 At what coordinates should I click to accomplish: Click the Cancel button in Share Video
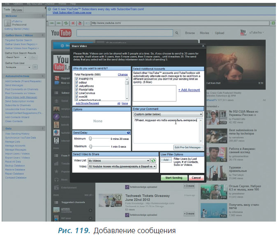click(x=196, y=178)
